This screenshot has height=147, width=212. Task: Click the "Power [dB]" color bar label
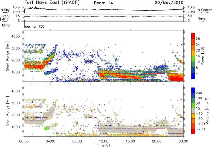202,56
